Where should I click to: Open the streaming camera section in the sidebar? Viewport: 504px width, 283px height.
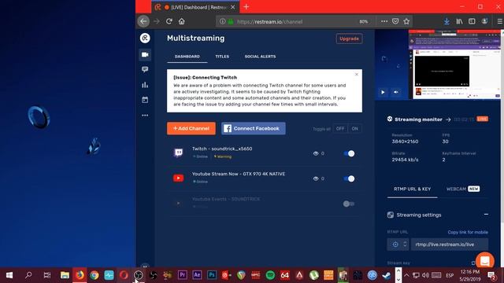coord(145,54)
